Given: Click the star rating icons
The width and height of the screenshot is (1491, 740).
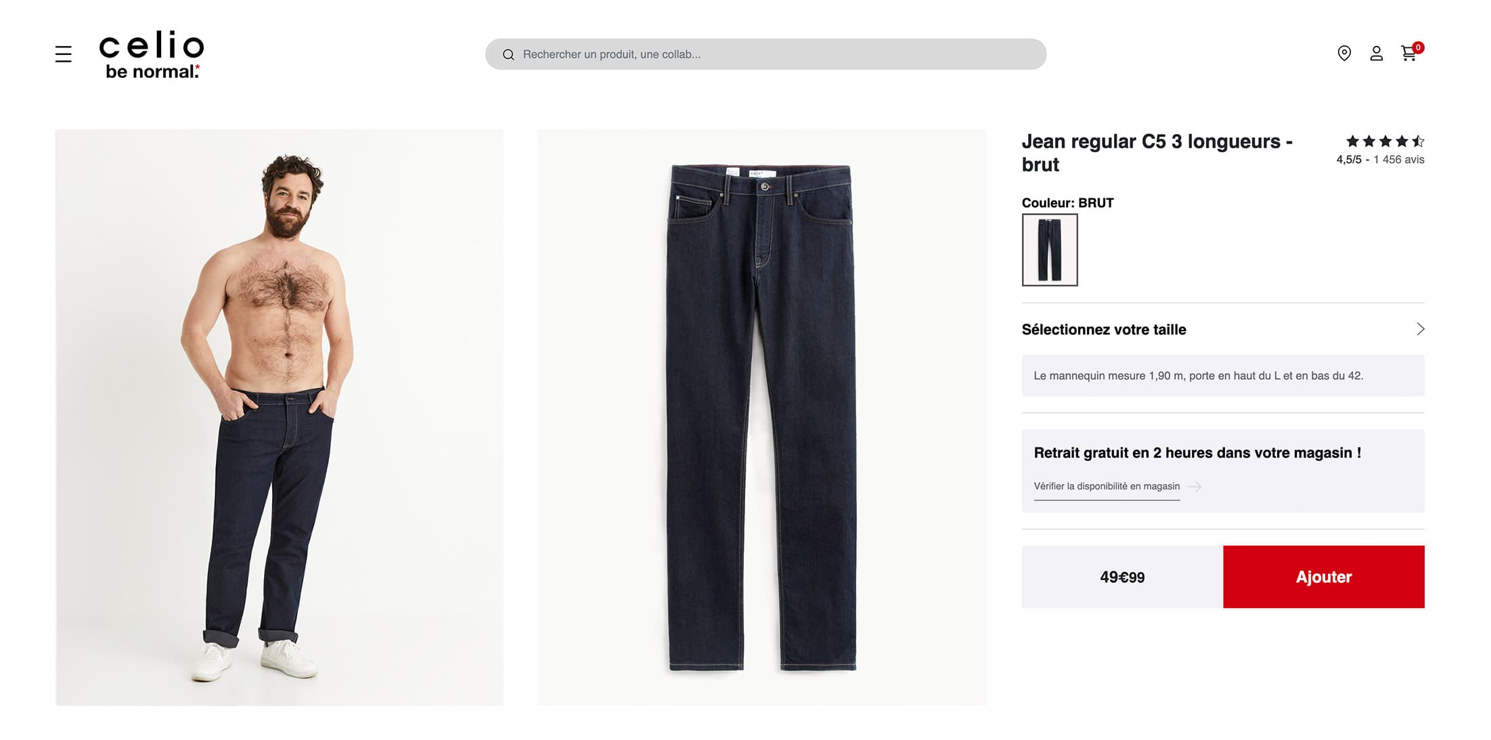Looking at the screenshot, I should click(x=1385, y=142).
